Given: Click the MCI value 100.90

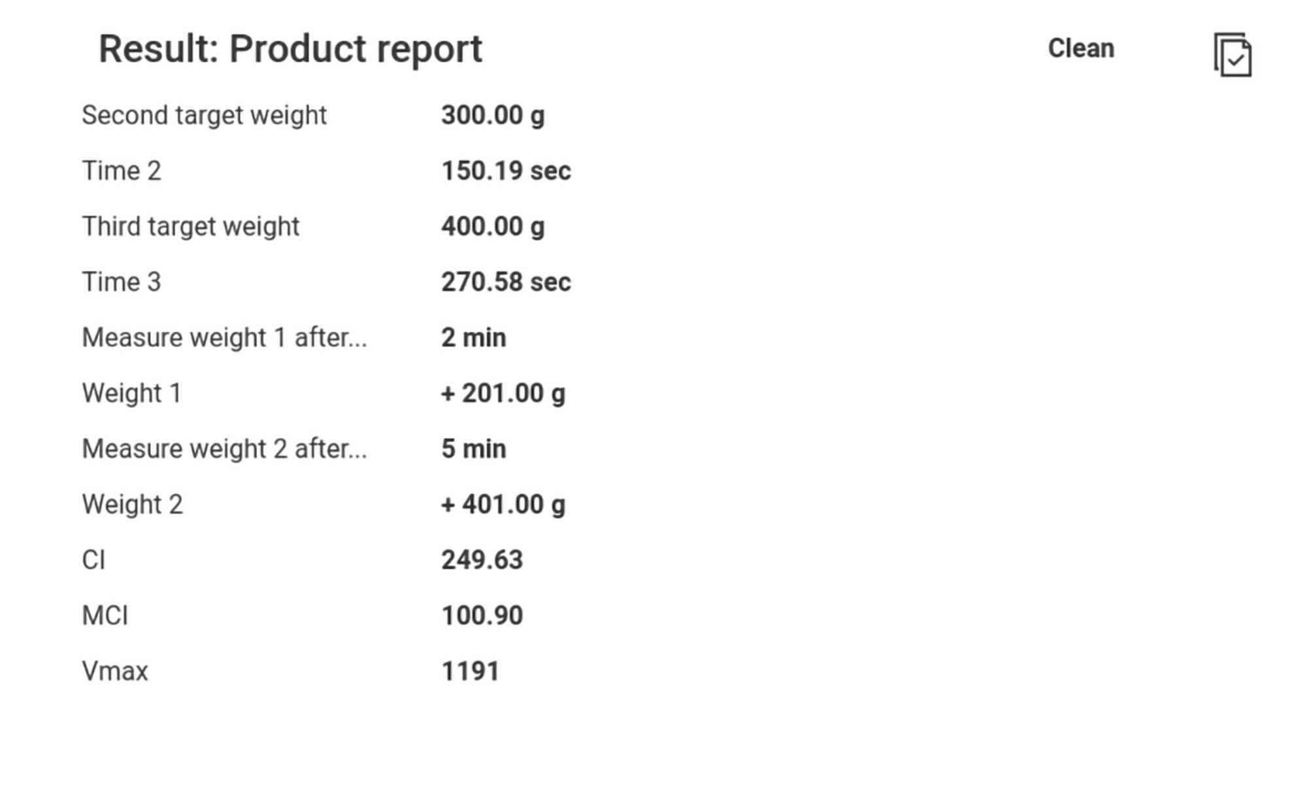Looking at the screenshot, I should (x=482, y=616).
